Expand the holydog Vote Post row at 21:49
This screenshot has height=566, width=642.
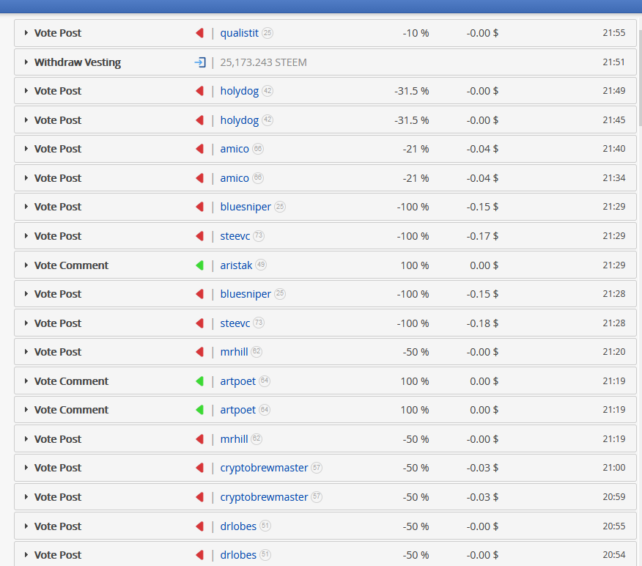tap(26, 91)
